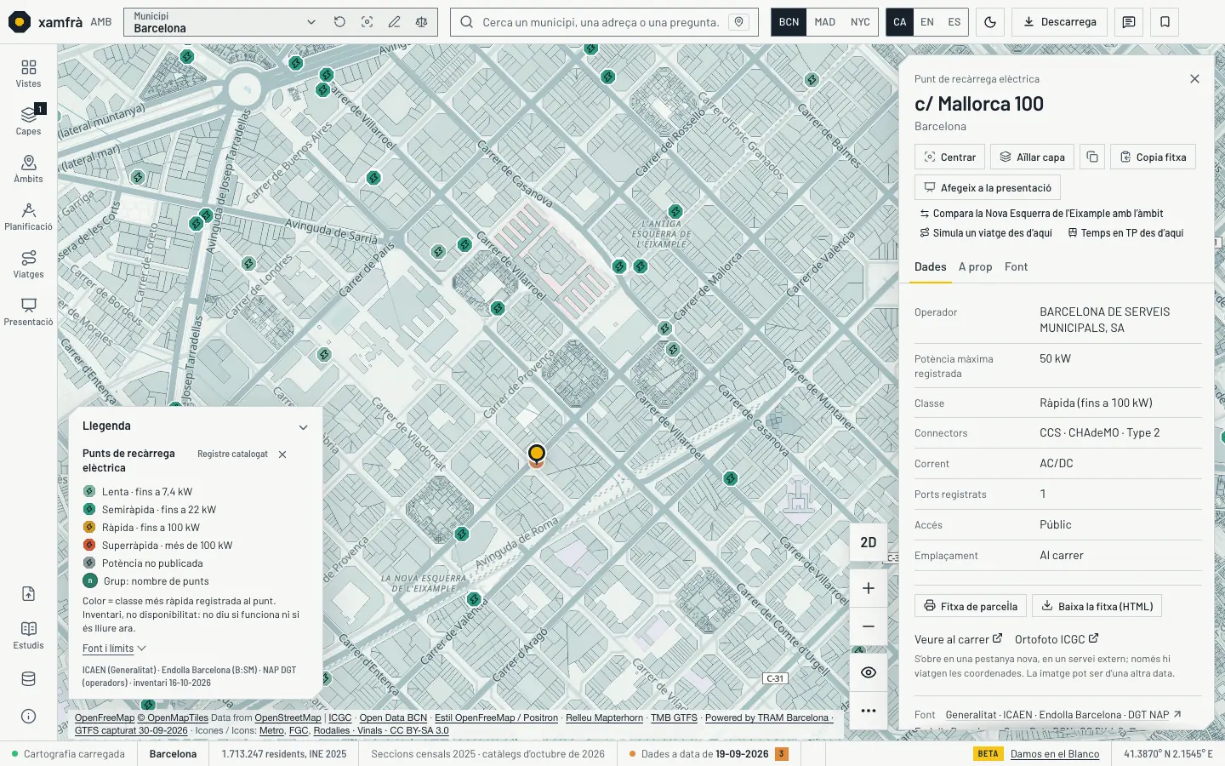
Task: Click the balance scale compare icon
Action: click(421, 22)
